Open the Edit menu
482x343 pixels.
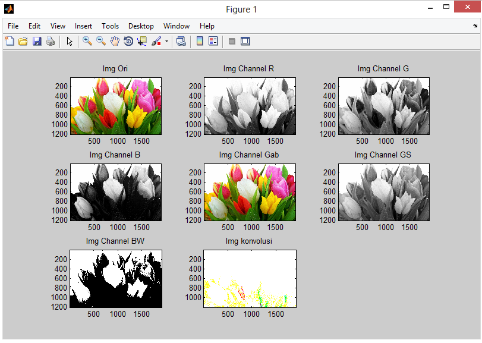(34, 26)
